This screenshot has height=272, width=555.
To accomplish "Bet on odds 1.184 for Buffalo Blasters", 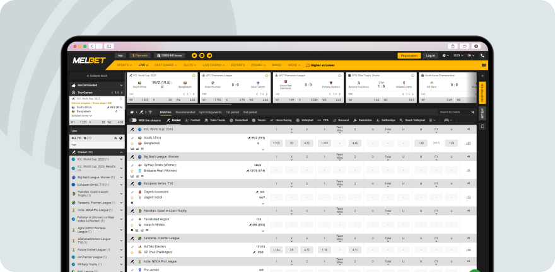I will (276, 250).
